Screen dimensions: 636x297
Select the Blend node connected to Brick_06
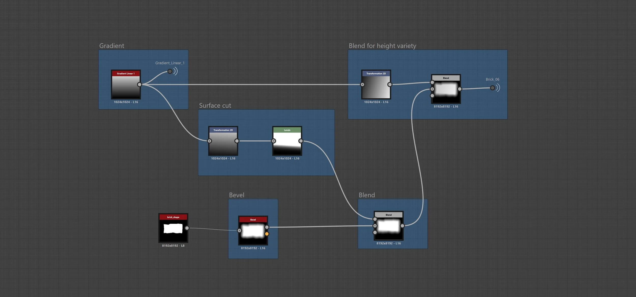point(446,90)
